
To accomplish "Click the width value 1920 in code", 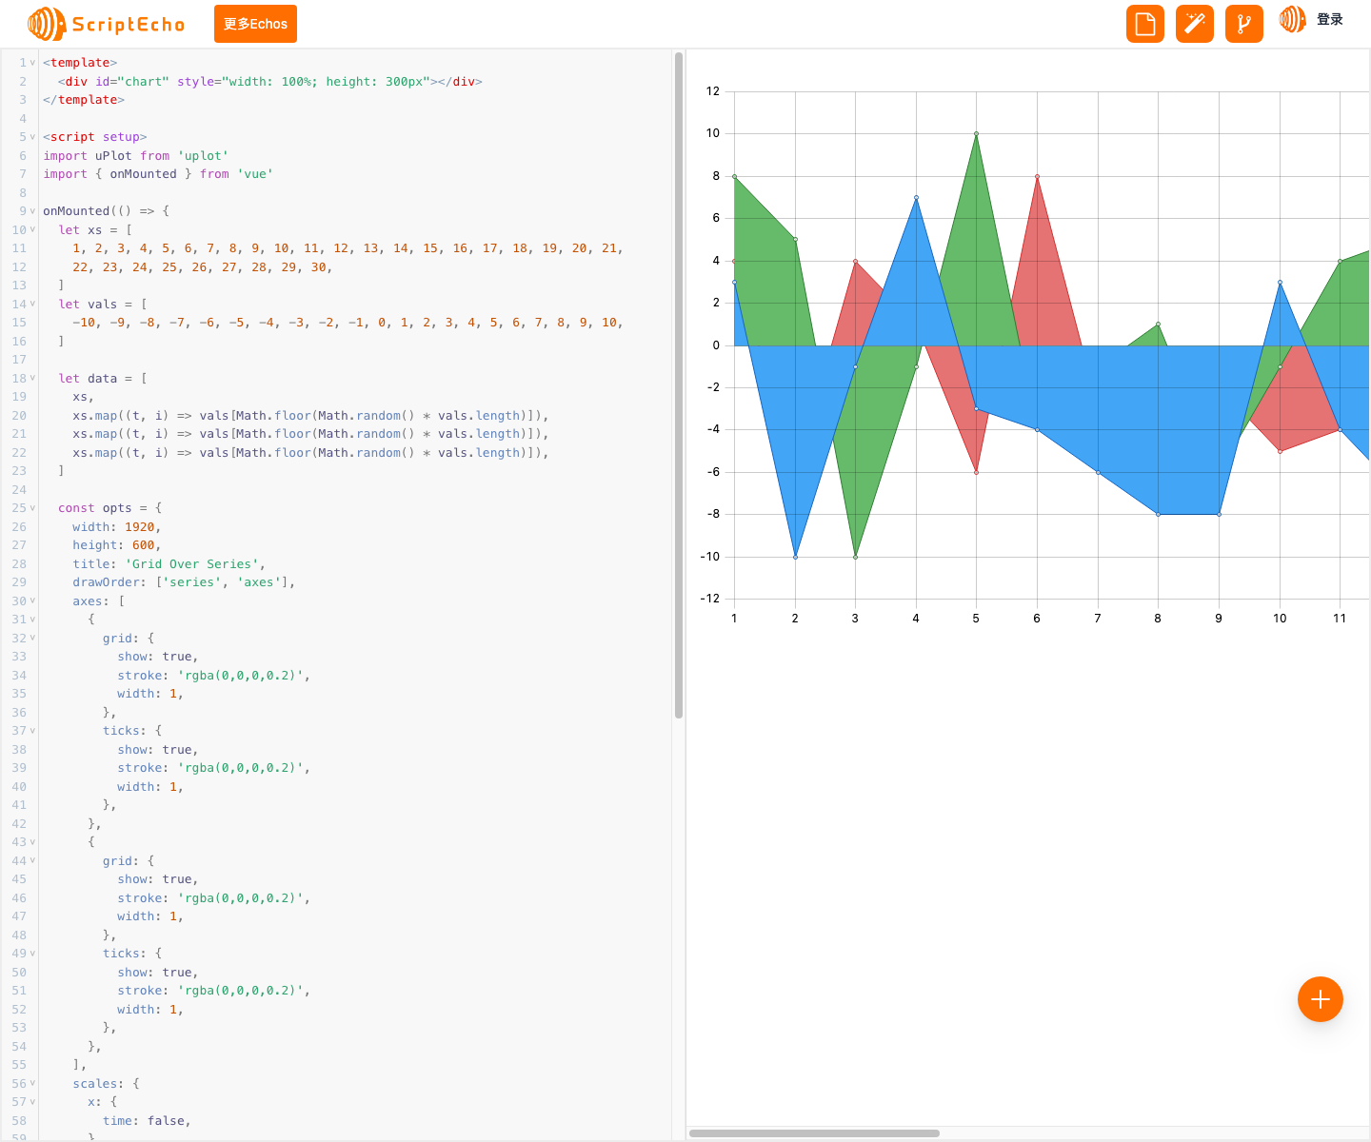I will tap(139, 527).
